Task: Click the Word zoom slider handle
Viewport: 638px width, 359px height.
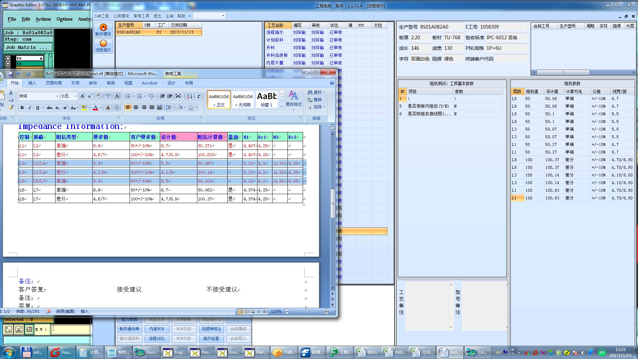Action: pyautogui.click(x=307, y=311)
